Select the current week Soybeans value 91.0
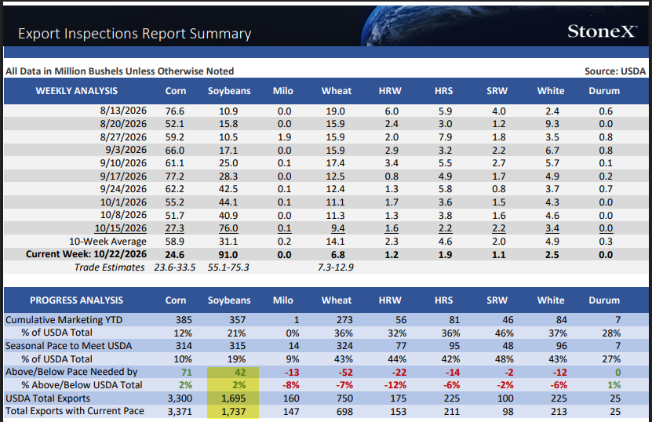This screenshot has width=652, height=422. [228, 255]
